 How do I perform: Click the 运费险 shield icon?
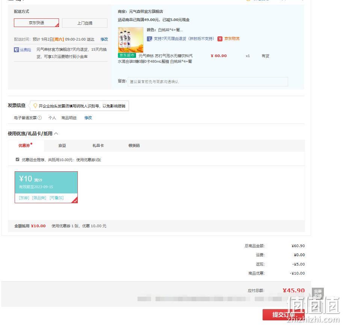[17, 50]
